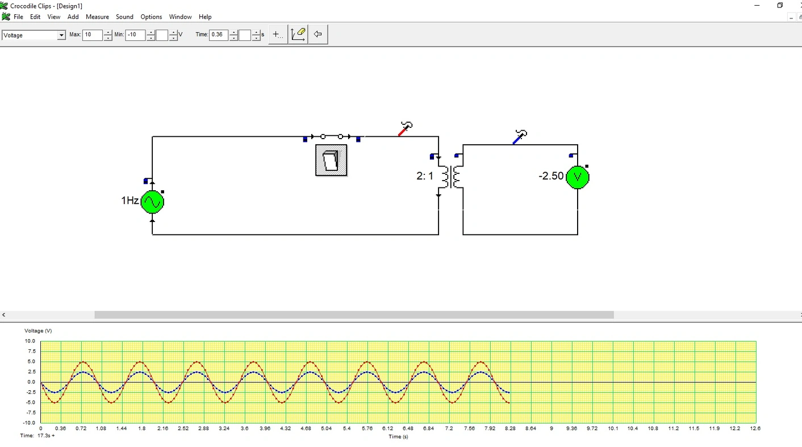Toggle the rocker switch in circuit
This screenshot has height=447, width=802.
[x=331, y=160]
